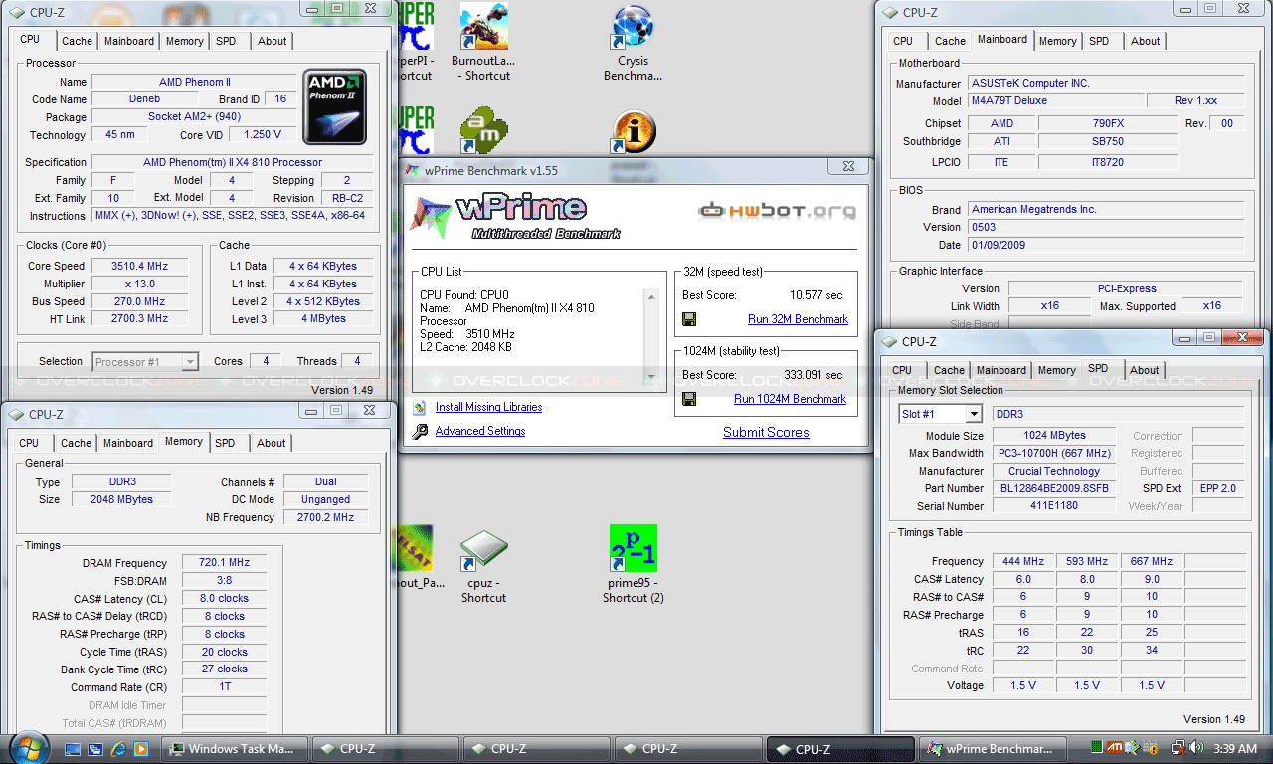1273x764 pixels.
Task: Click the volume speaker tray icon
Action: click(1195, 748)
